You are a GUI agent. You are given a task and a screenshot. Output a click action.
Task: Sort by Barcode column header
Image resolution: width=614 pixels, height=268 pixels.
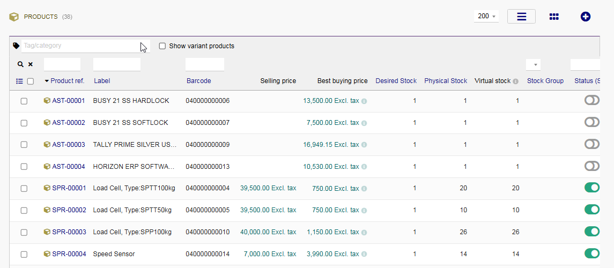(198, 81)
